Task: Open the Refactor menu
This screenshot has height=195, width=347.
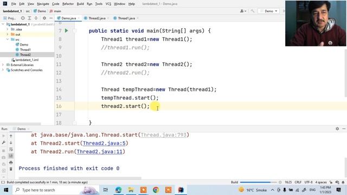Action: pos(68,4)
